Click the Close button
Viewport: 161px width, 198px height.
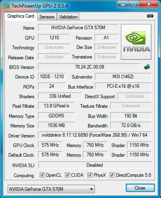point(140,188)
